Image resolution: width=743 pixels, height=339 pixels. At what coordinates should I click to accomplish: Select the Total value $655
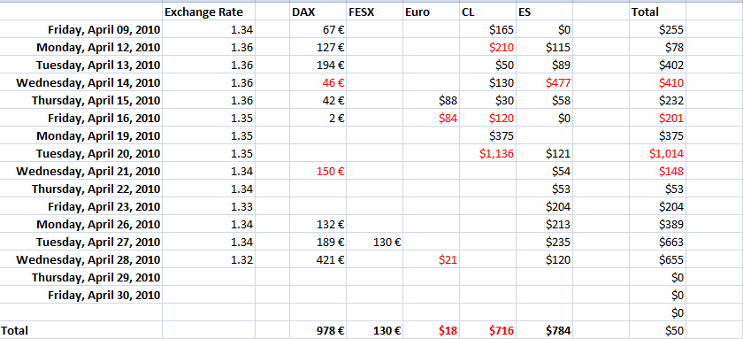[658, 260]
